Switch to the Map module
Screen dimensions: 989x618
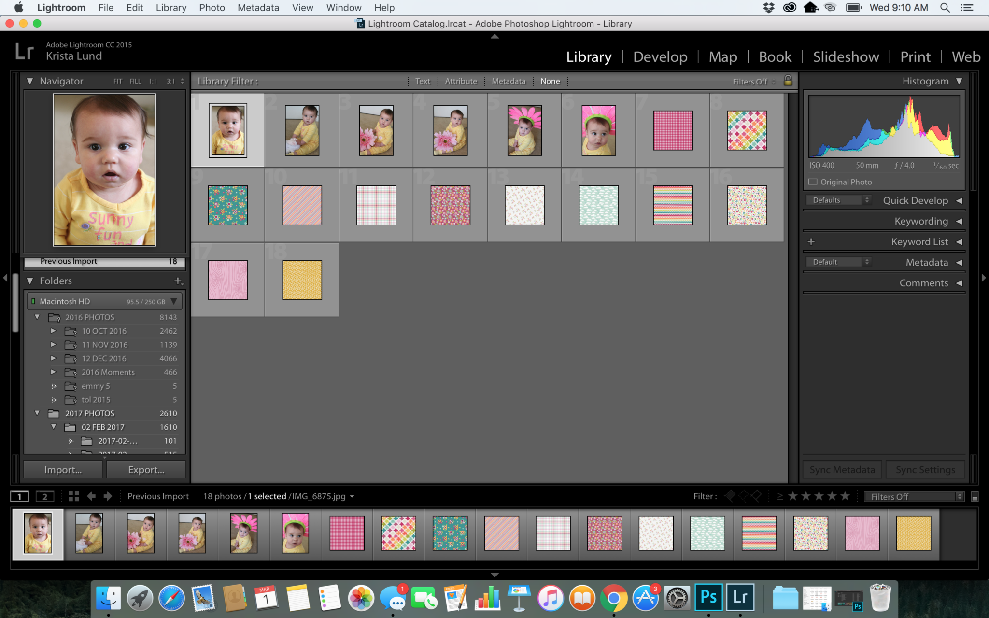pyautogui.click(x=723, y=57)
